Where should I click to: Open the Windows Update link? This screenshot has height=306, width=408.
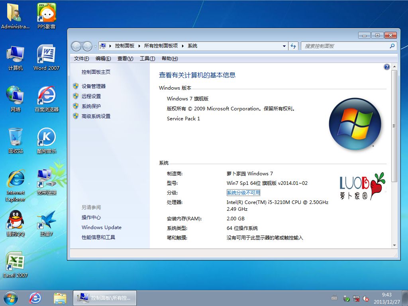(102, 228)
